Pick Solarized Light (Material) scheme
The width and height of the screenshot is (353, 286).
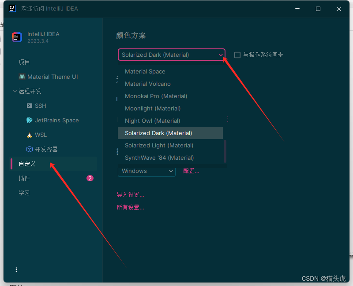(x=170, y=145)
